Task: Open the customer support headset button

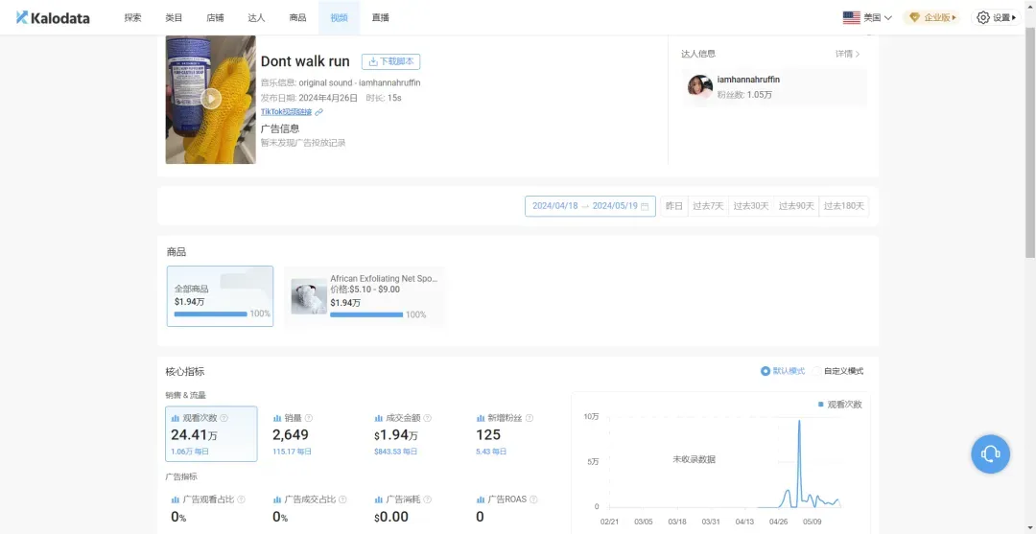Action: [x=990, y=453]
